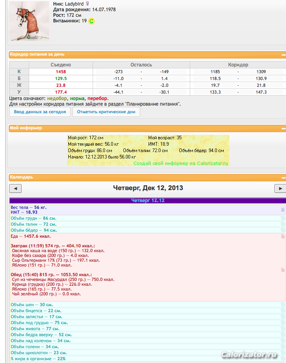Click the Ladybird cat avatar picture
286x363 pixels.
(x=29, y=21)
